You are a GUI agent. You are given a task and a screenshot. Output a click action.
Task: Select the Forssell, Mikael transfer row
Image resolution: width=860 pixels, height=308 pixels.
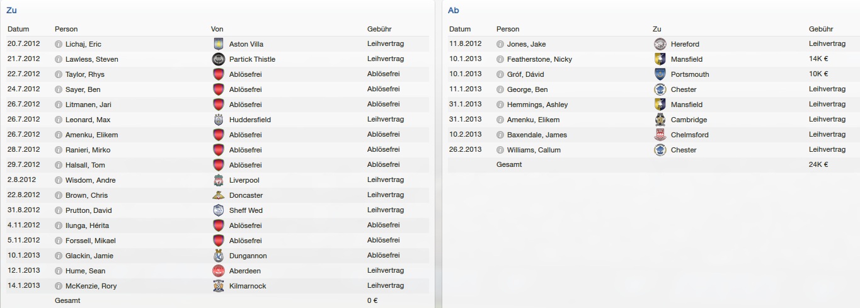click(218, 241)
